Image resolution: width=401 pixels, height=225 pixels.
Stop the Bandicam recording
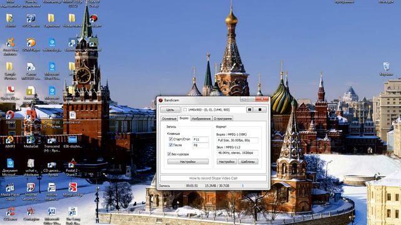[260, 109]
